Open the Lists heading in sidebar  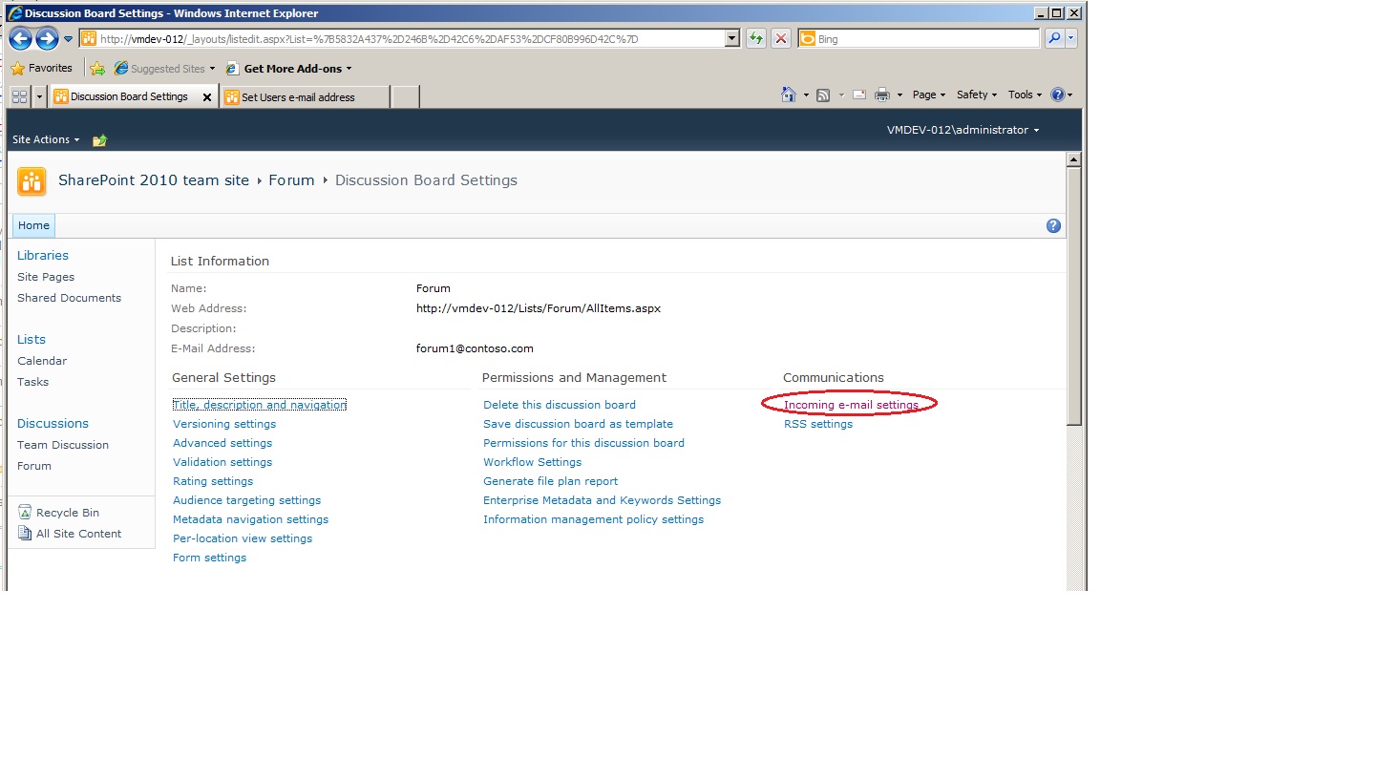32,339
